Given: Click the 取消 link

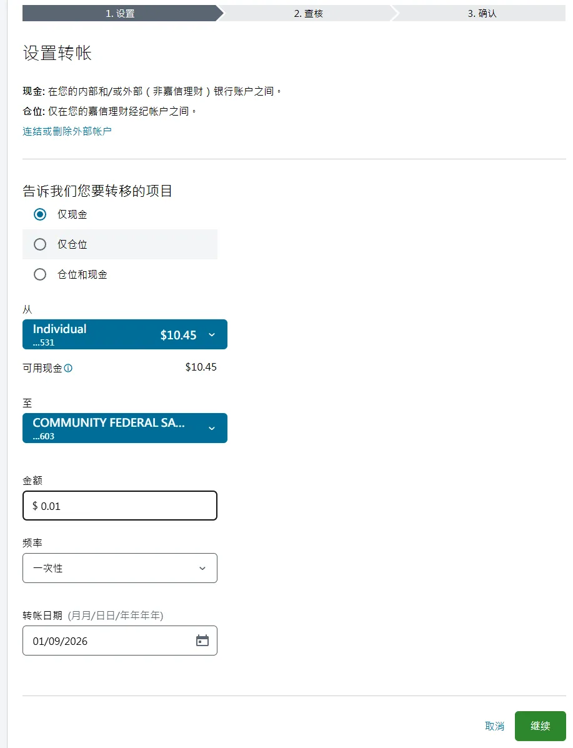Looking at the screenshot, I should [494, 726].
